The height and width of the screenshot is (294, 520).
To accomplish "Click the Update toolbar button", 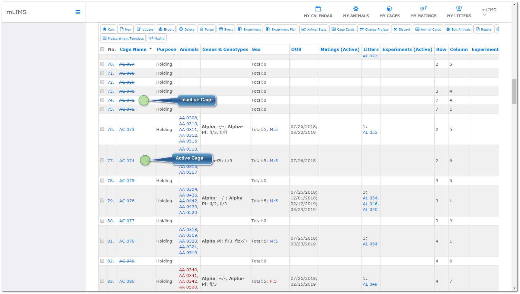I will coord(145,29).
